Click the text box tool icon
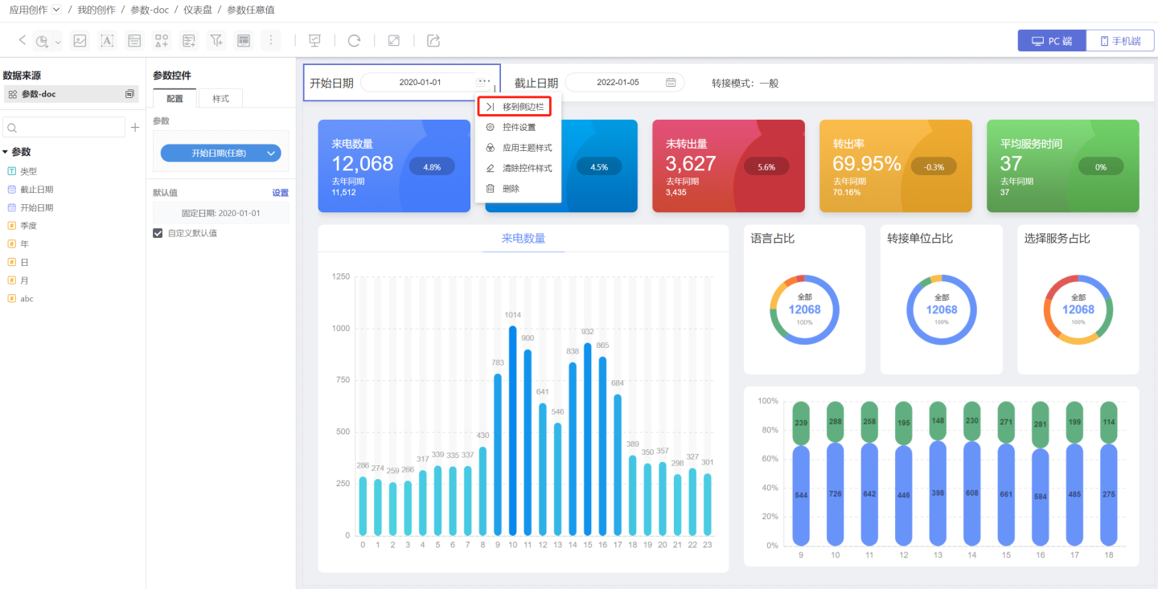1158x589 pixels. tap(107, 40)
